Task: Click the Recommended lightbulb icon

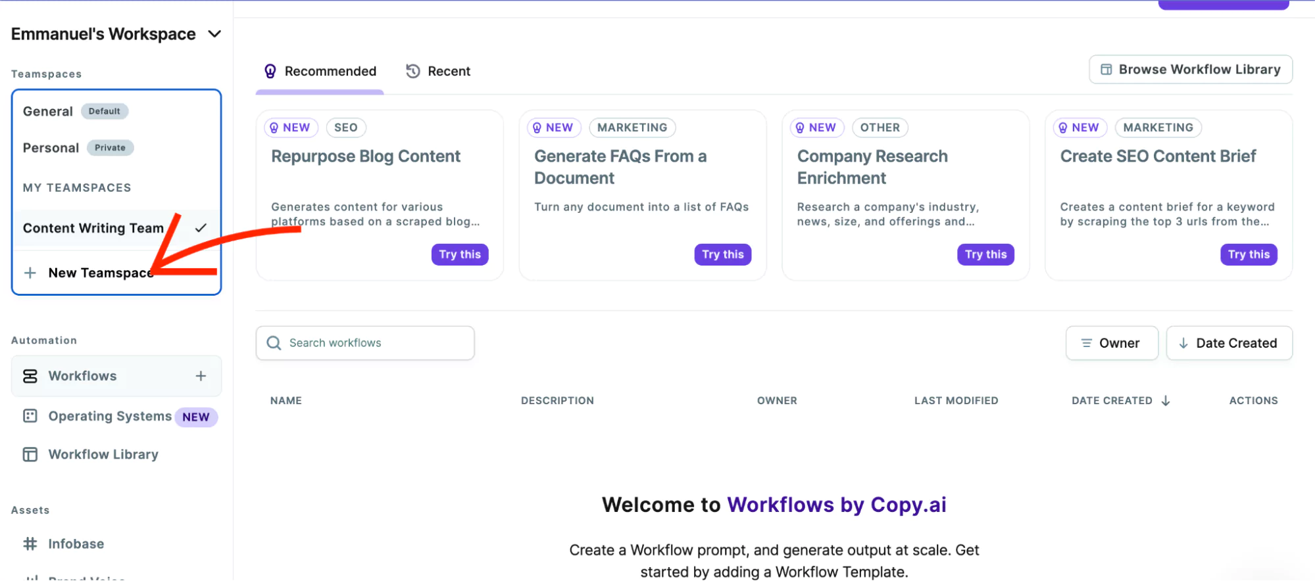Action: pyautogui.click(x=270, y=71)
